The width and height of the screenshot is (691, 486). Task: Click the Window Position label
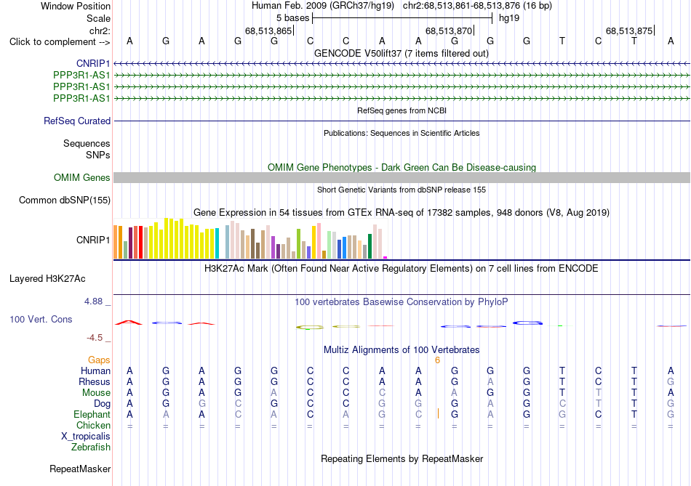tap(76, 6)
